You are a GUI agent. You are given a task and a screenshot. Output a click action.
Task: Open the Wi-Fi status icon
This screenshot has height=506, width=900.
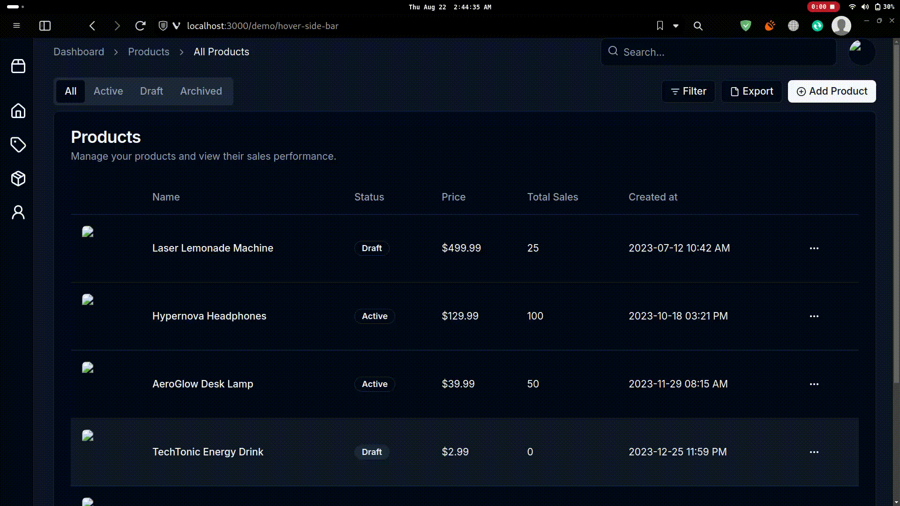tap(852, 7)
